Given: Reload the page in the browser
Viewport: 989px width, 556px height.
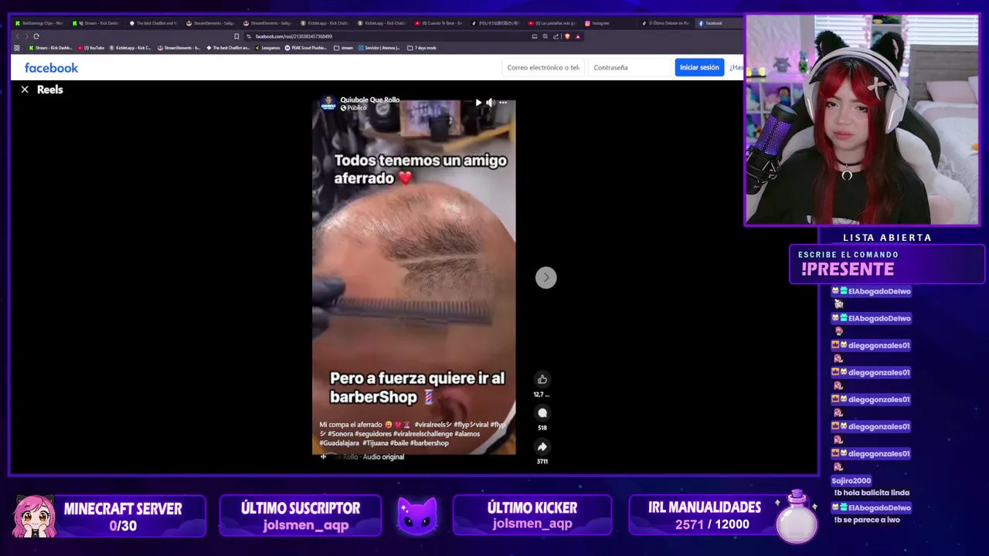Looking at the screenshot, I should pos(36,36).
